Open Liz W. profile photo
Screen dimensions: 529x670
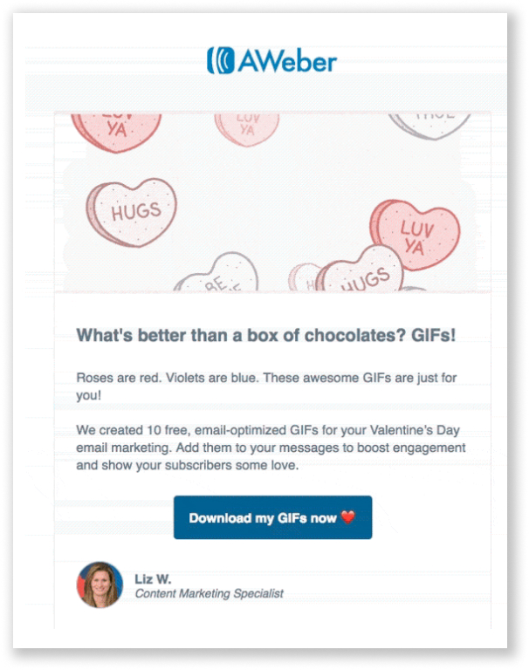100,585
